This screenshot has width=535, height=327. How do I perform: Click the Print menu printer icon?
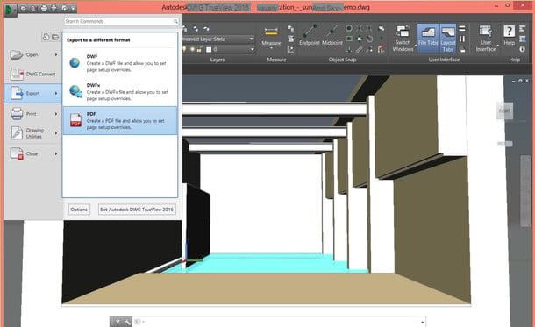click(17, 114)
